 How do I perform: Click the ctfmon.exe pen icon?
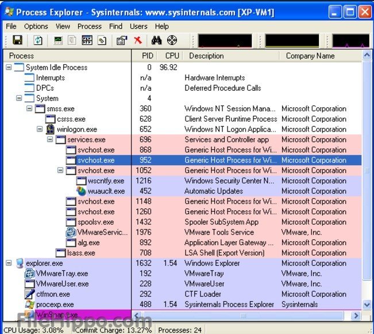point(29,294)
